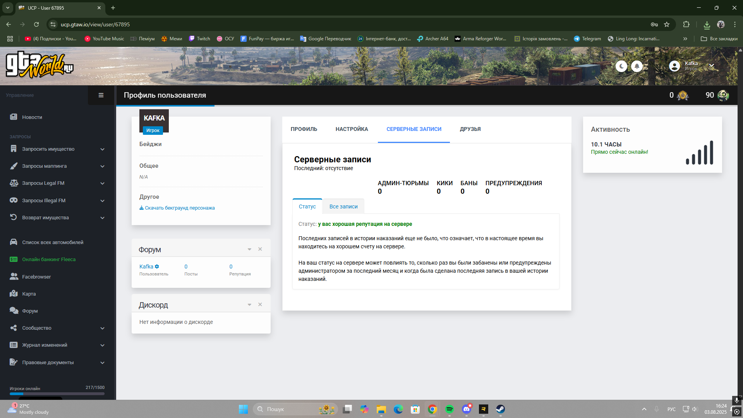Open new browser tab

tap(113, 8)
